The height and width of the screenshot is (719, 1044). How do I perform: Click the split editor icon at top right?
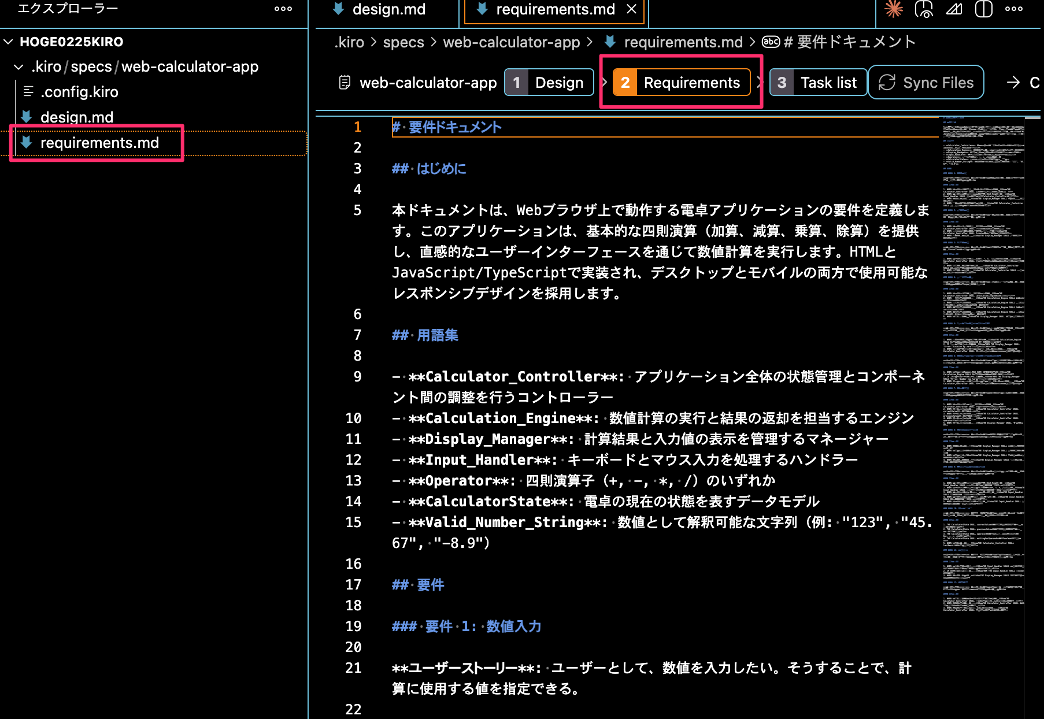tap(983, 9)
